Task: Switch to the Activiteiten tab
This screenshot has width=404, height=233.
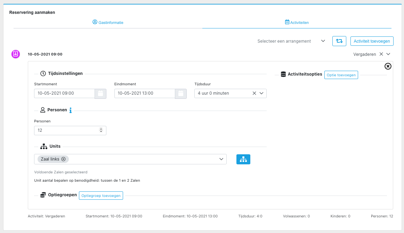Action: coord(297,23)
